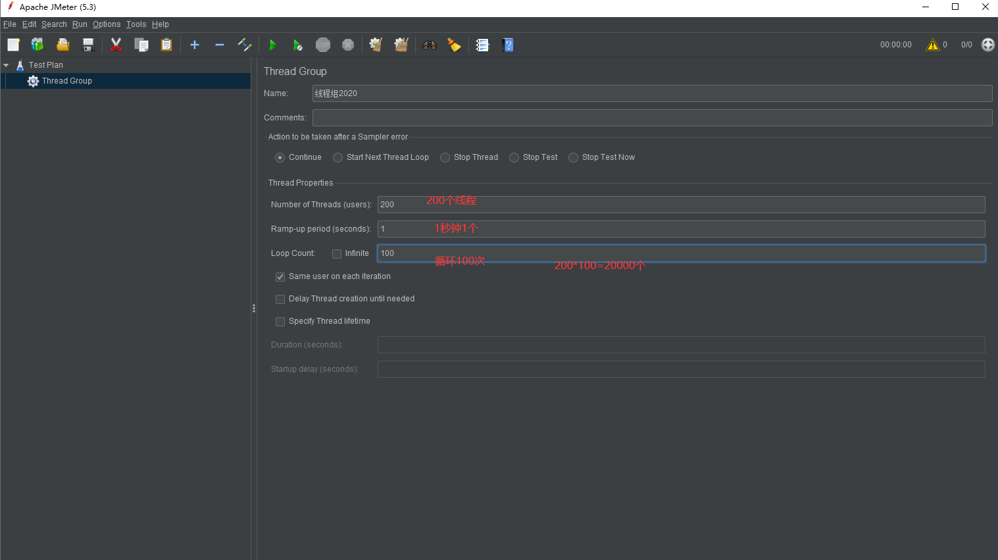
Task: Start test with no pauses icon
Action: pos(297,45)
